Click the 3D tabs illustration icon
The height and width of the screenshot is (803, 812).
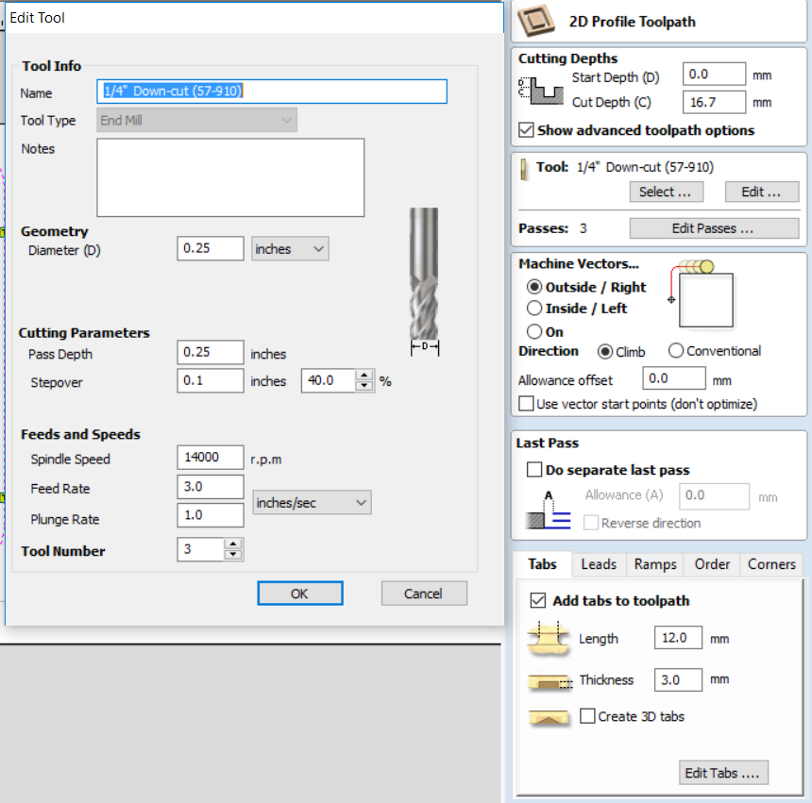(549, 718)
